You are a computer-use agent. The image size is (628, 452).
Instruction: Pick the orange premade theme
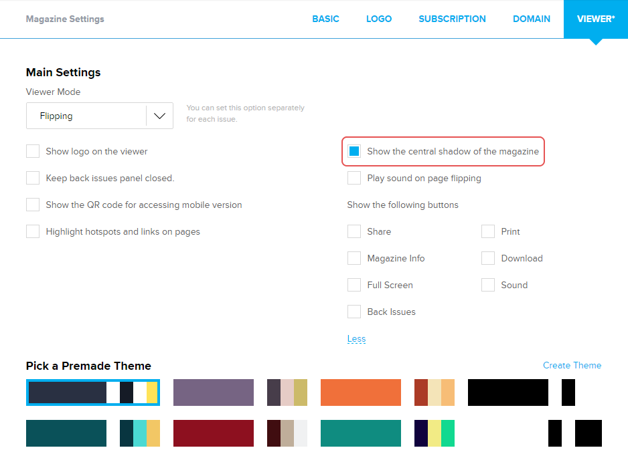[x=360, y=392]
